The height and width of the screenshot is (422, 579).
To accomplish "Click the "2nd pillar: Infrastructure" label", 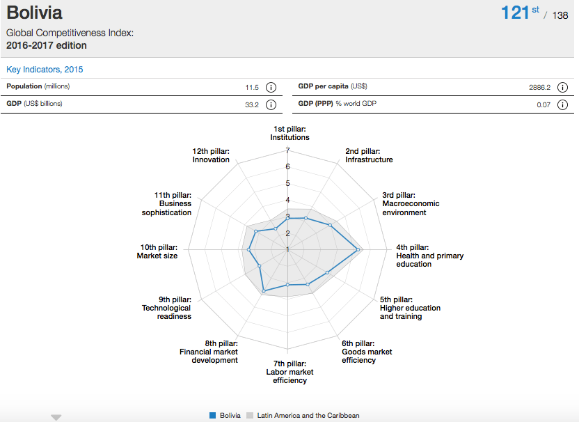I will coord(369,155).
